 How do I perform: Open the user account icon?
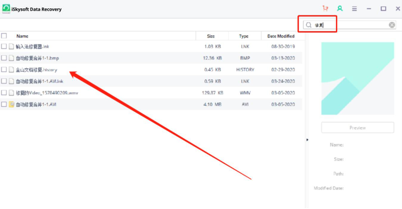(340, 9)
